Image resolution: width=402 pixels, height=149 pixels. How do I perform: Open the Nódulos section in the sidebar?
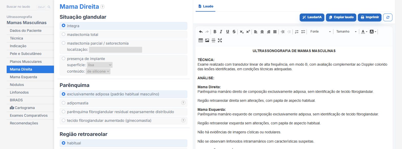pos(30,85)
